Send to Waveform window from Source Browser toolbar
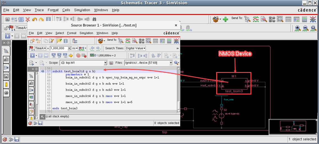319x144 pixels. [128, 41]
